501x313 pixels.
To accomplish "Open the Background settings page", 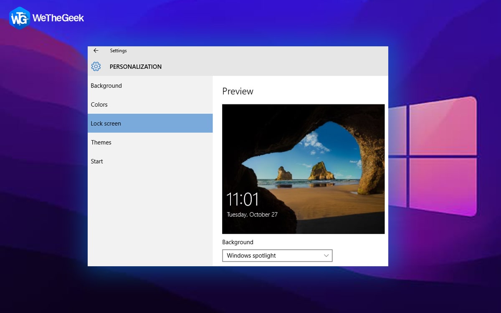I will [150, 86].
